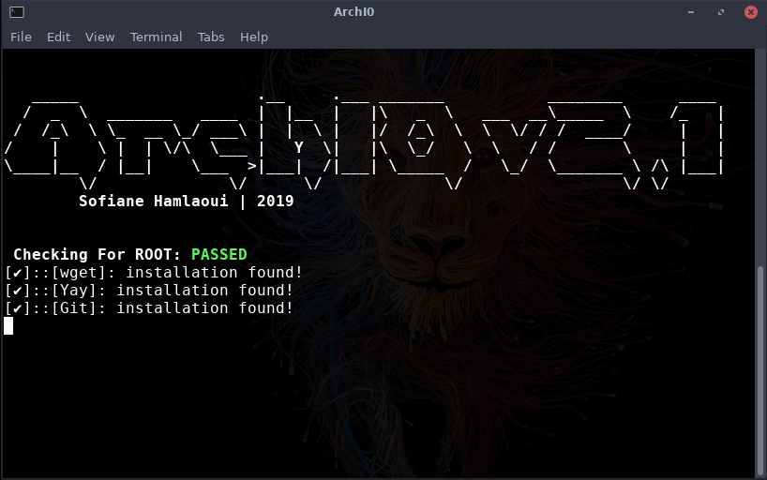Close the ArchI0 window with red button
Screen dimensions: 767x480
click(x=751, y=12)
